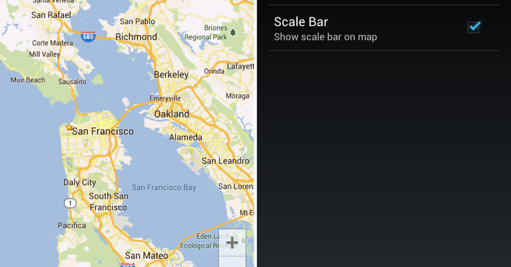Click the starred place marker near San Francisco
The image size is (511, 267).
click(x=69, y=127)
